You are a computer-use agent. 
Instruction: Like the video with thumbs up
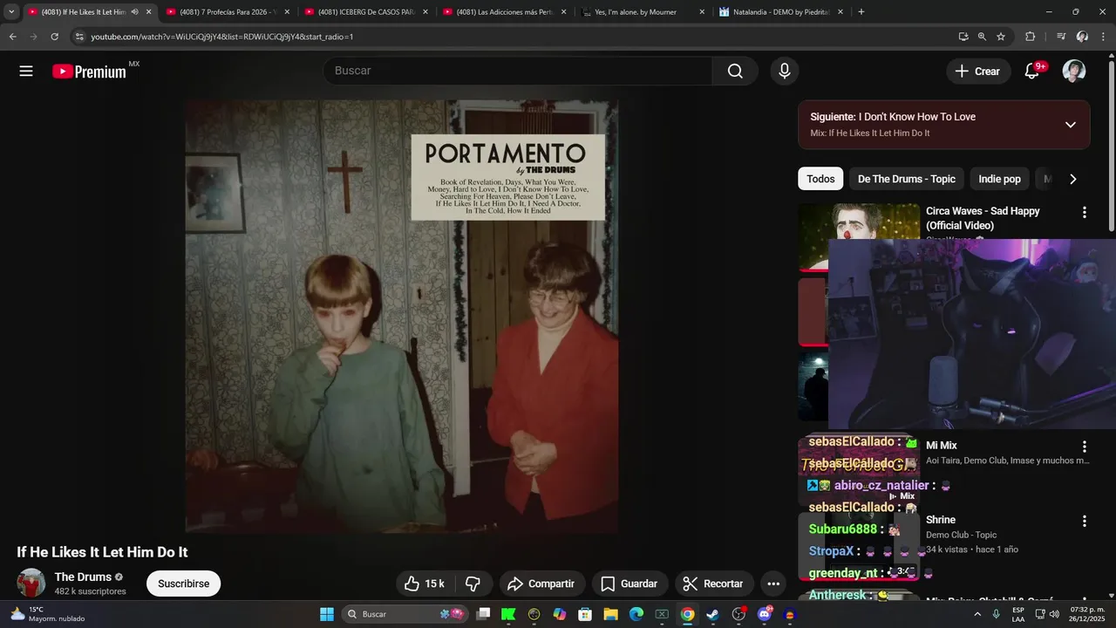coord(425,584)
